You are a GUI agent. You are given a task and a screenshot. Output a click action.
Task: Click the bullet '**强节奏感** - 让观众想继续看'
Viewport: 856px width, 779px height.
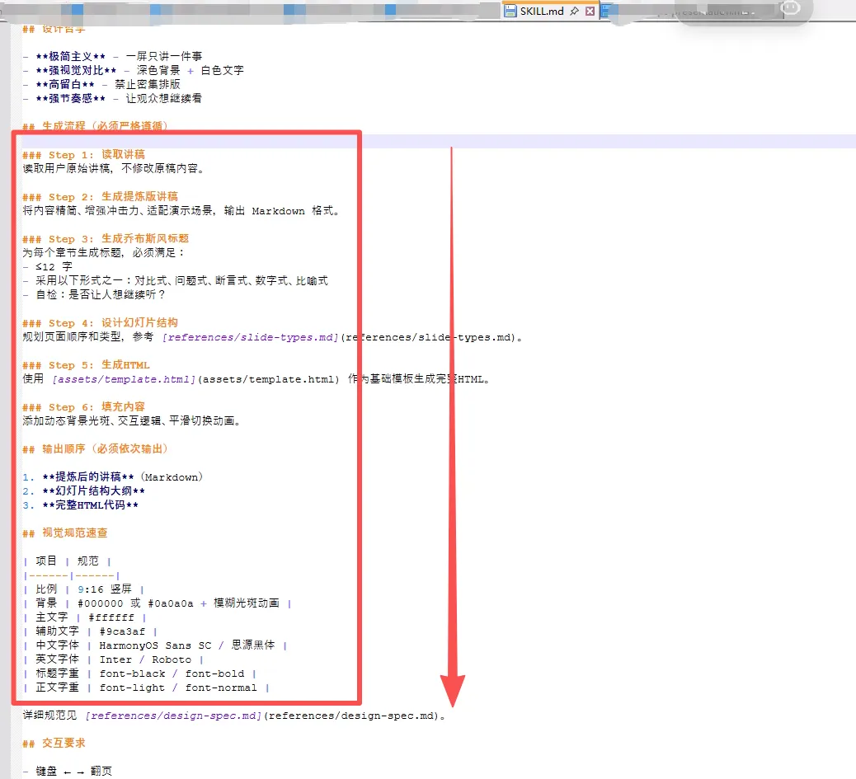coord(112,98)
